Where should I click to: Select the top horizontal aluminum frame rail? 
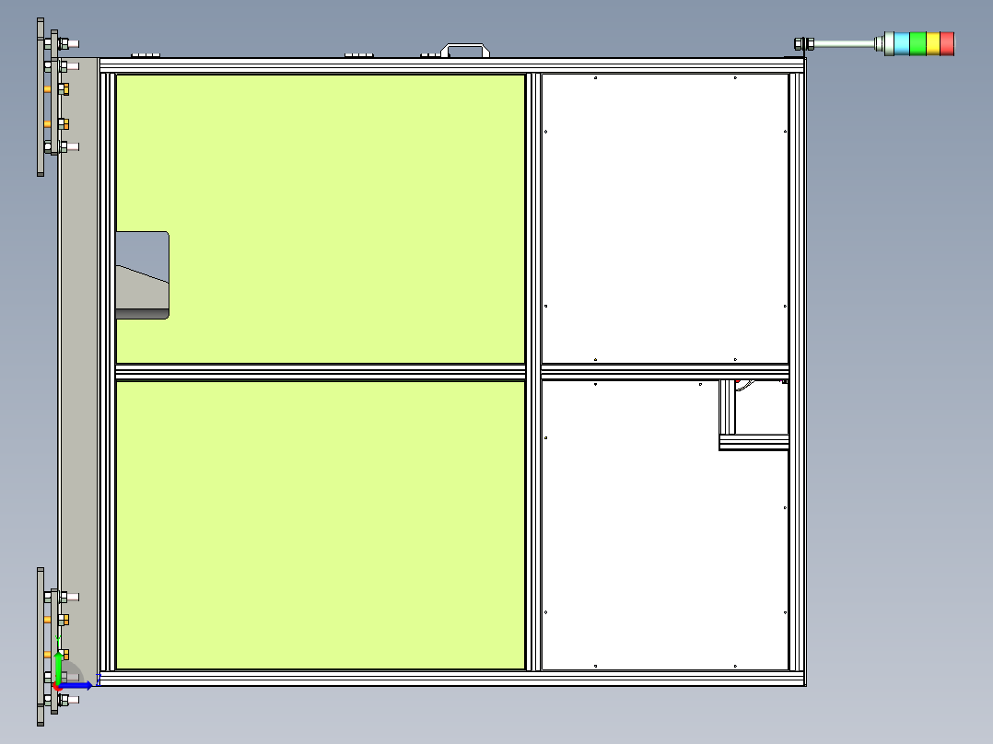coord(451,65)
